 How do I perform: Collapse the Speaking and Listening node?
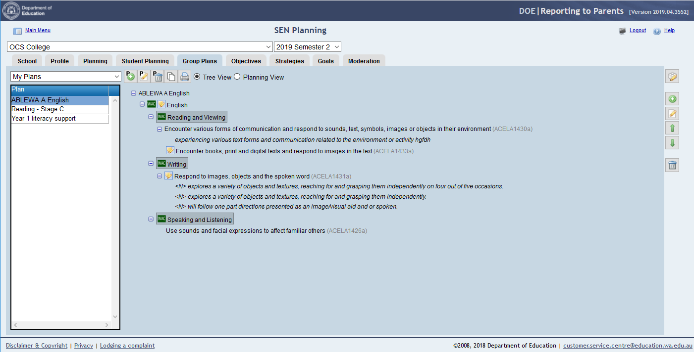(x=151, y=219)
